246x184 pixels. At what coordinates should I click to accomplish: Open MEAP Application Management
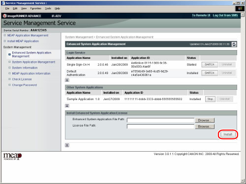pyautogui.click(x=28, y=35)
